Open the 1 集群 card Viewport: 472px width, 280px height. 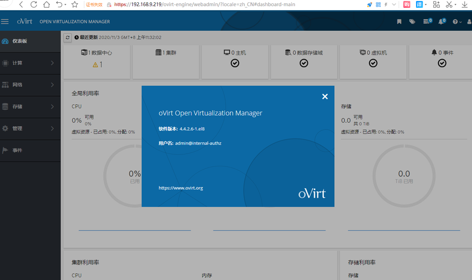pyautogui.click(x=166, y=62)
